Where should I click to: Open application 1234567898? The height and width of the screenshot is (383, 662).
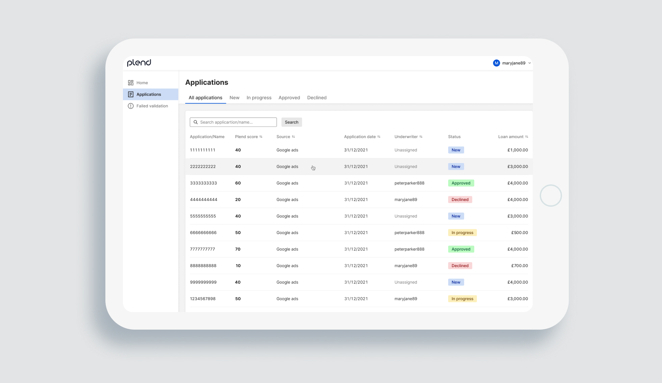pos(203,299)
